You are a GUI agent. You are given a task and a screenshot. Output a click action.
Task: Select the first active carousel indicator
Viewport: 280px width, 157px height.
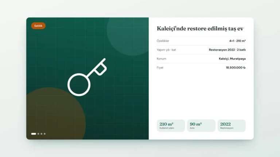[34, 134]
